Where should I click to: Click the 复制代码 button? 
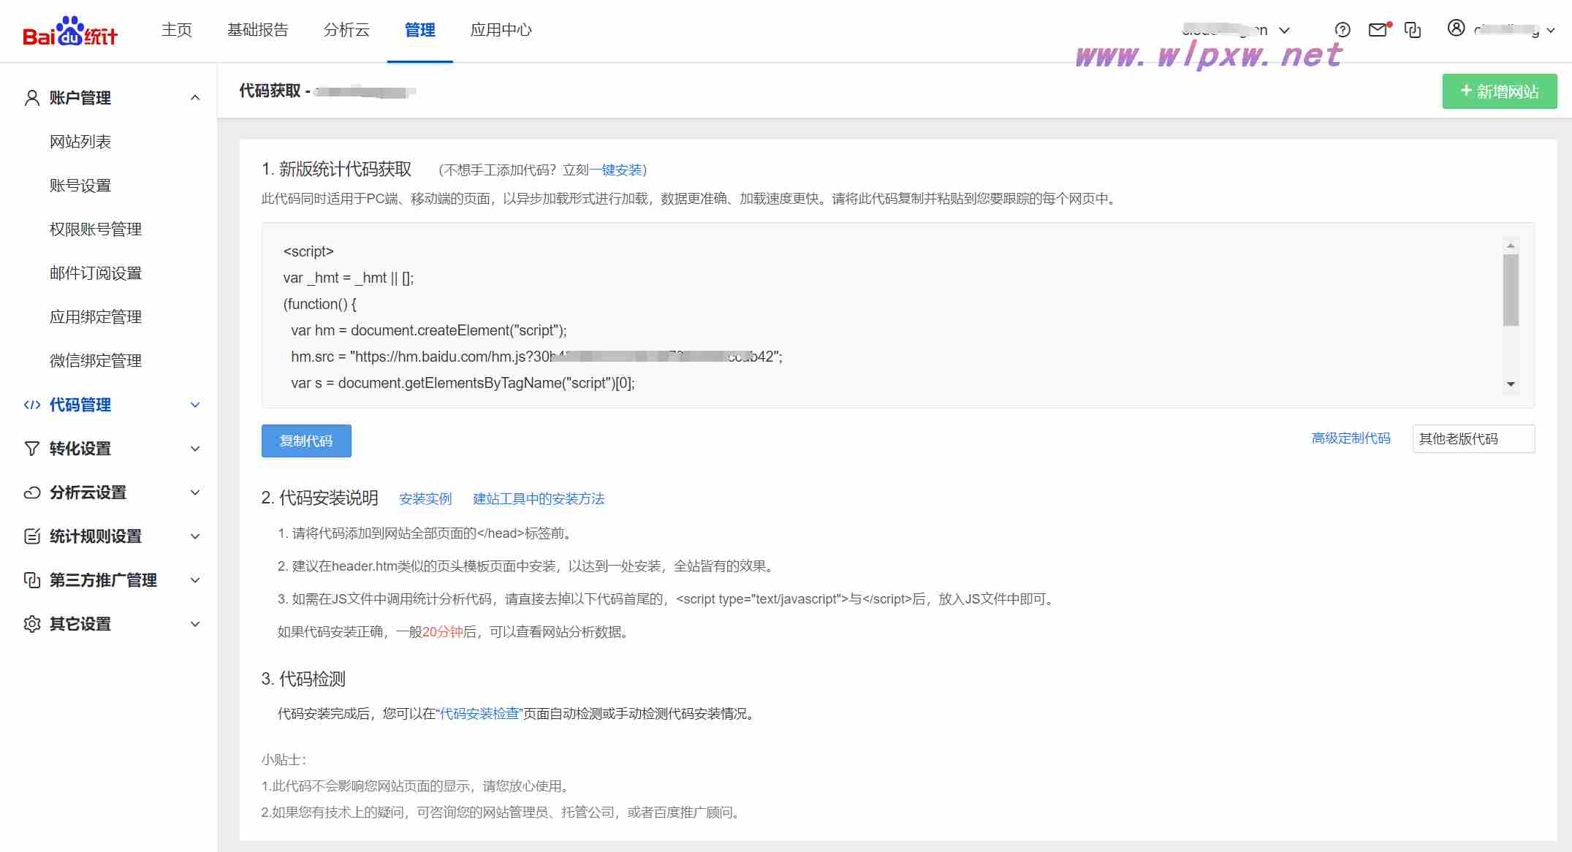306,441
